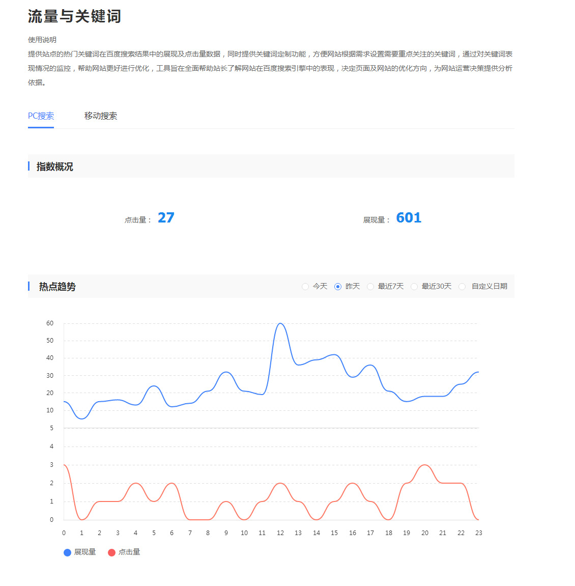This screenshot has height=586, width=575.
Task: Select the 最近30天 radio button
Action: click(x=414, y=287)
